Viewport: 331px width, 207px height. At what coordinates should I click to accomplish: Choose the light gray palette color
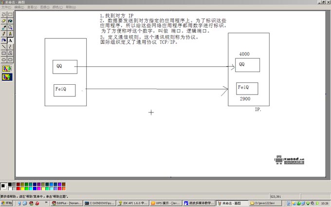[x=14, y=188]
